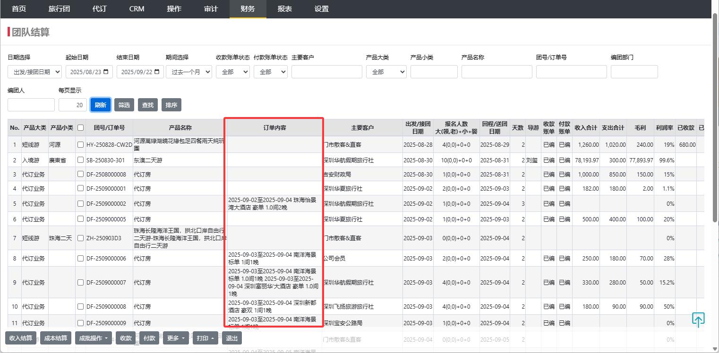Click the 刷新 button
Screen dimensions: 719x353
pyautogui.click(x=101, y=105)
